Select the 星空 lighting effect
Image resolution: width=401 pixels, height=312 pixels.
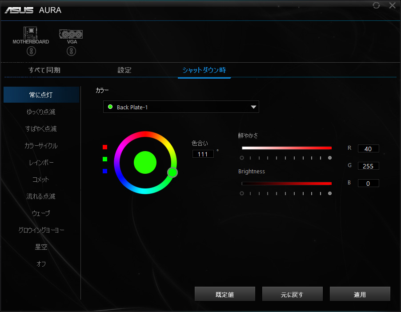[x=41, y=247]
